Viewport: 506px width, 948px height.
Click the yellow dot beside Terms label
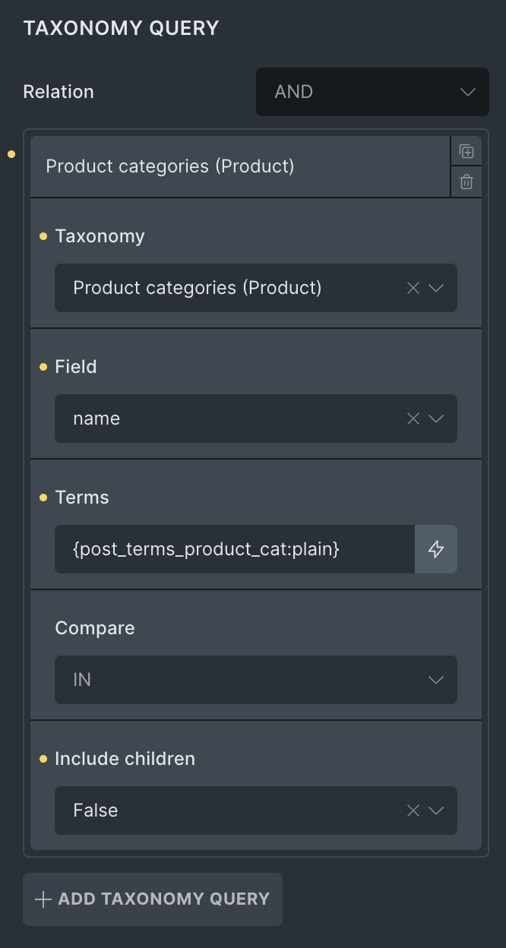[x=43, y=498]
